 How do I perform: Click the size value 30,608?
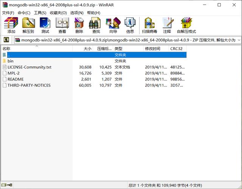[x=85, y=67]
